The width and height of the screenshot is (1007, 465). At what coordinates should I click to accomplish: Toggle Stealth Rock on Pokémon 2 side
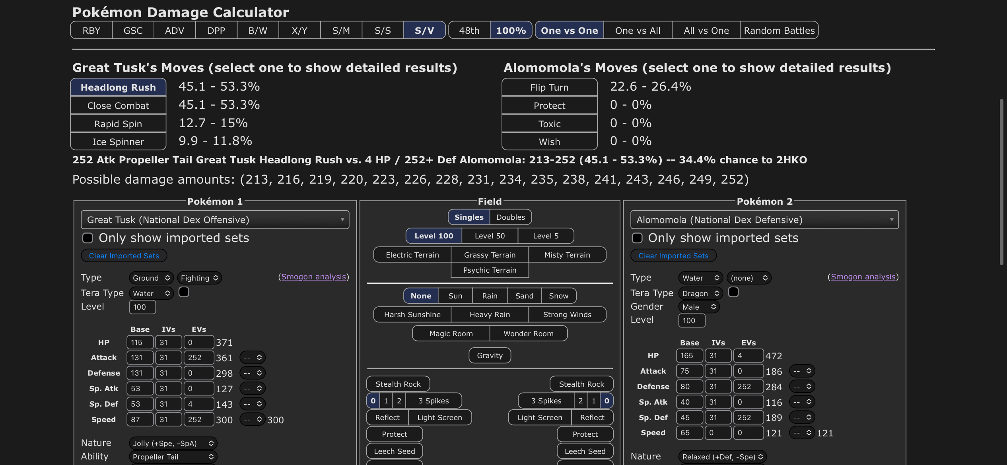click(581, 384)
